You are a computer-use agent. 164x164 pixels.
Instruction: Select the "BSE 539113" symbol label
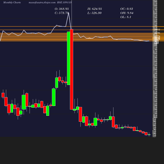point(64,2)
